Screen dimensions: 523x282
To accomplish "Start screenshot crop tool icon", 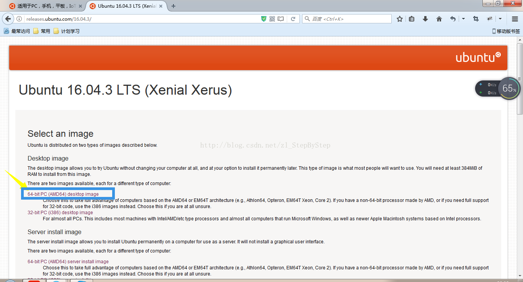I will pyautogui.click(x=476, y=19).
